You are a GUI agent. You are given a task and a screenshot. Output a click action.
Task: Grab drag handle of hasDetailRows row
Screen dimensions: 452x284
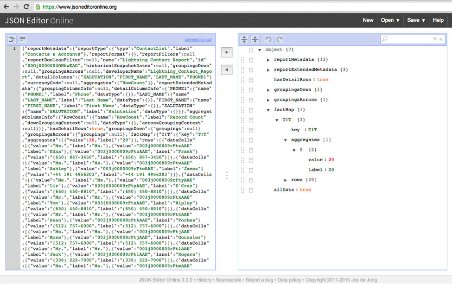point(242,80)
